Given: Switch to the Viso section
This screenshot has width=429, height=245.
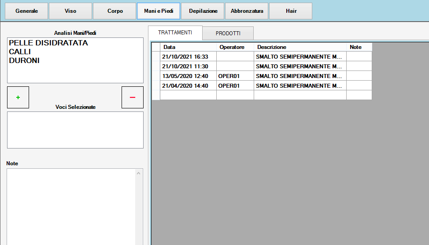Looking at the screenshot, I should [x=70, y=11].
